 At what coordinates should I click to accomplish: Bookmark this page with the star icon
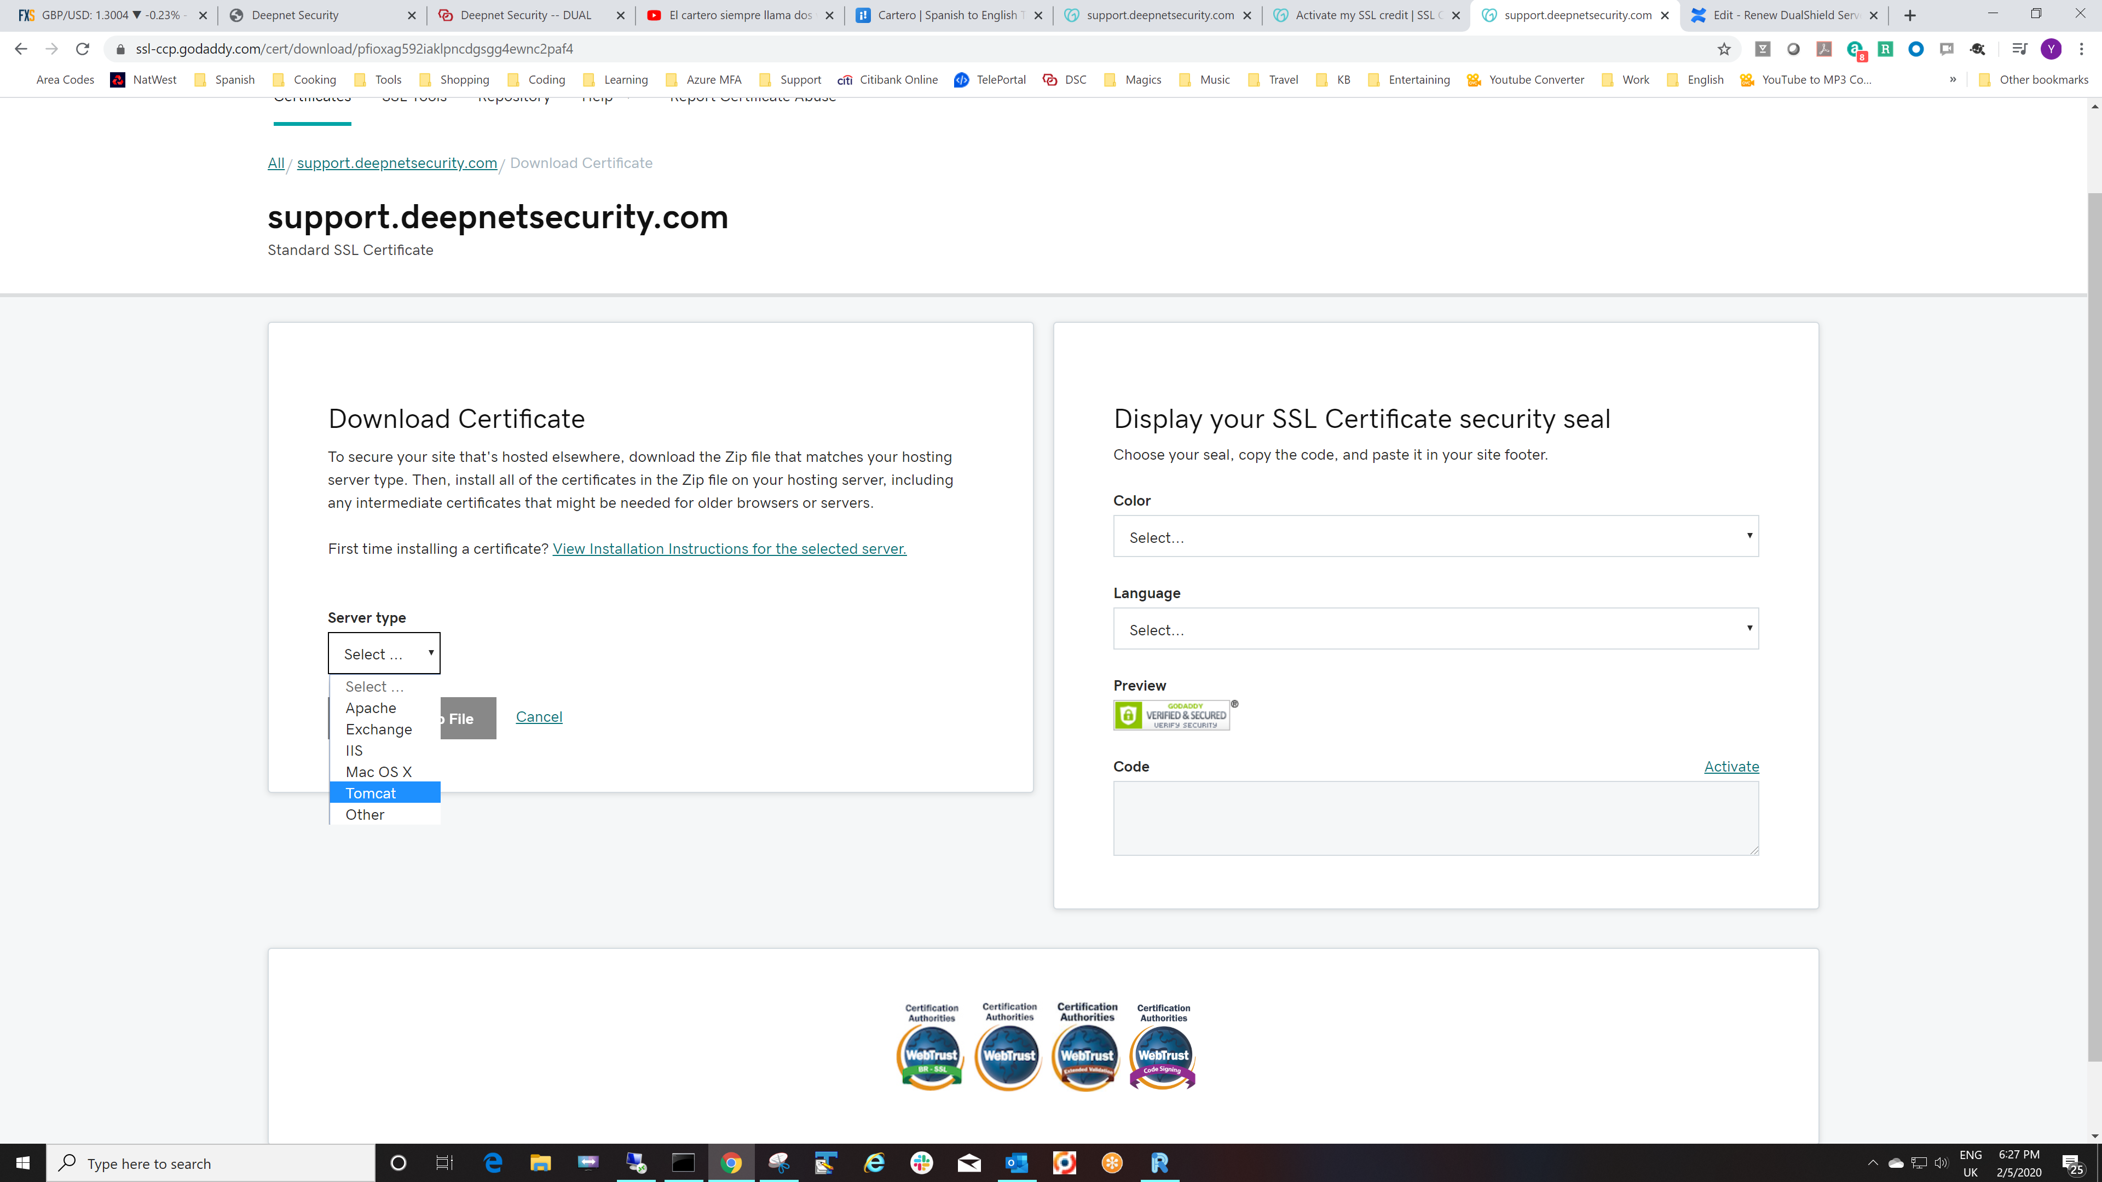click(x=1723, y=49)
